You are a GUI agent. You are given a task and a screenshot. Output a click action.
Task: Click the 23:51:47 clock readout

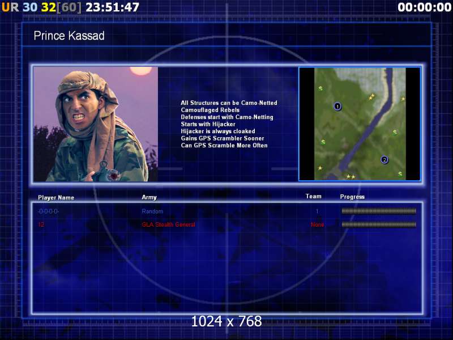(x=112, y=7)
